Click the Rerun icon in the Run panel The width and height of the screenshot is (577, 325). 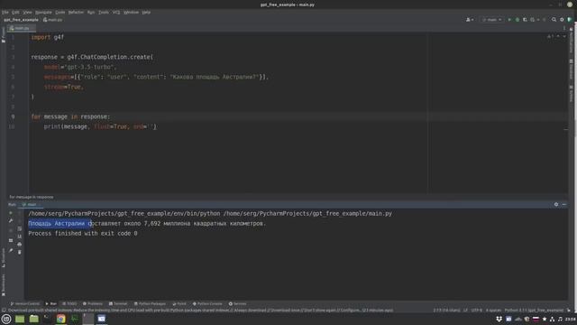pos(11,213)
